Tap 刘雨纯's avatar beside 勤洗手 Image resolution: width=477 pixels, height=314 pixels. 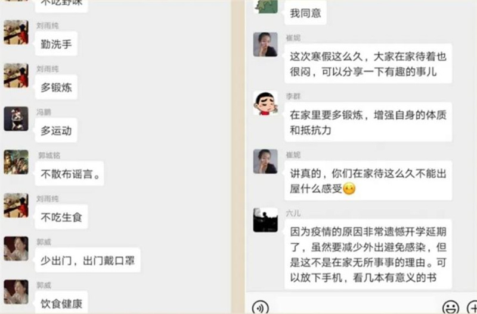click(16, 32)
